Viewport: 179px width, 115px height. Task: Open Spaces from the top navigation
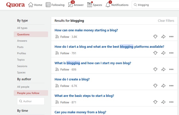(x=95, y=5)
